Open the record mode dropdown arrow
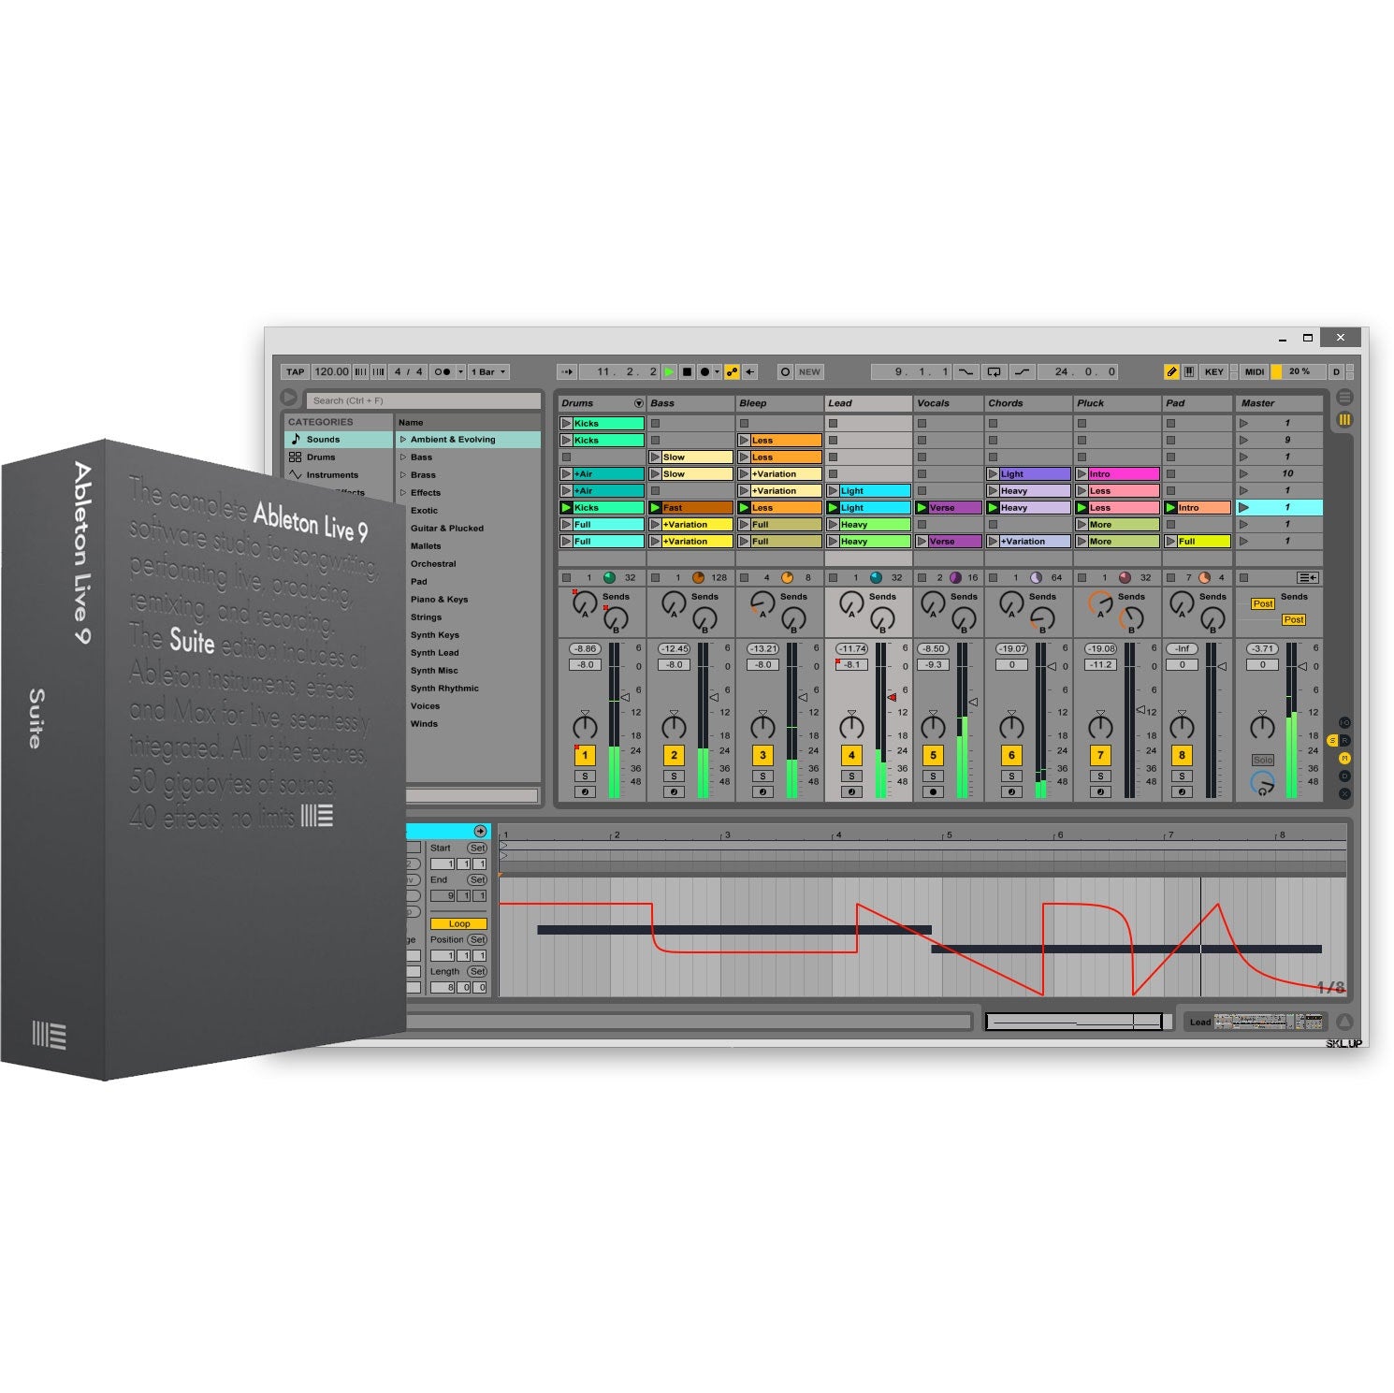This screenshot has height=1393, width=1394. (x=717, y=371)
